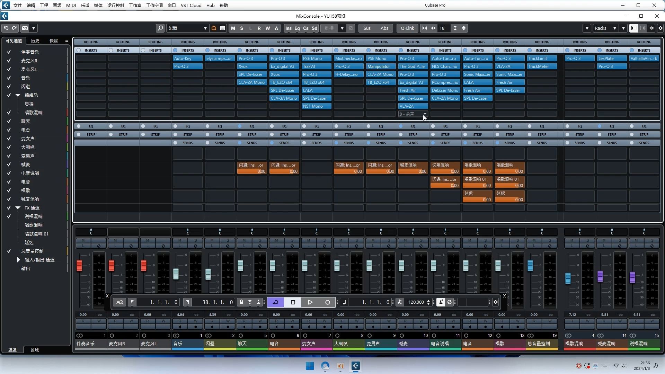Activate Read automation (R) for all channels
665x374 pixels.
(x=259, y=28)
